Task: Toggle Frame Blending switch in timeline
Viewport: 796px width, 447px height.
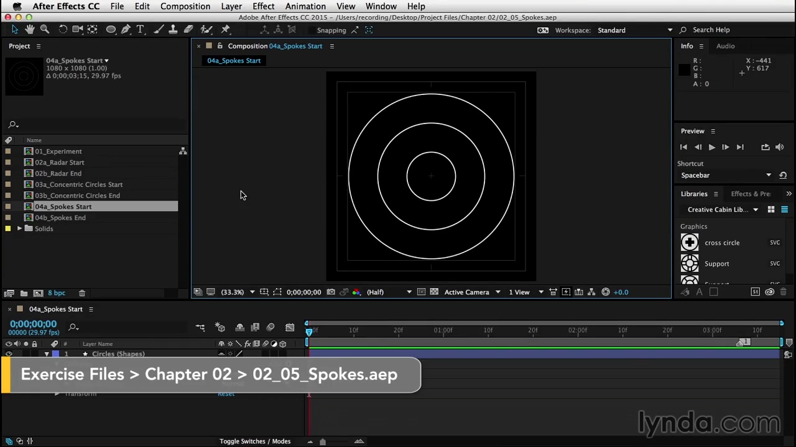Action: pos(255,327)
